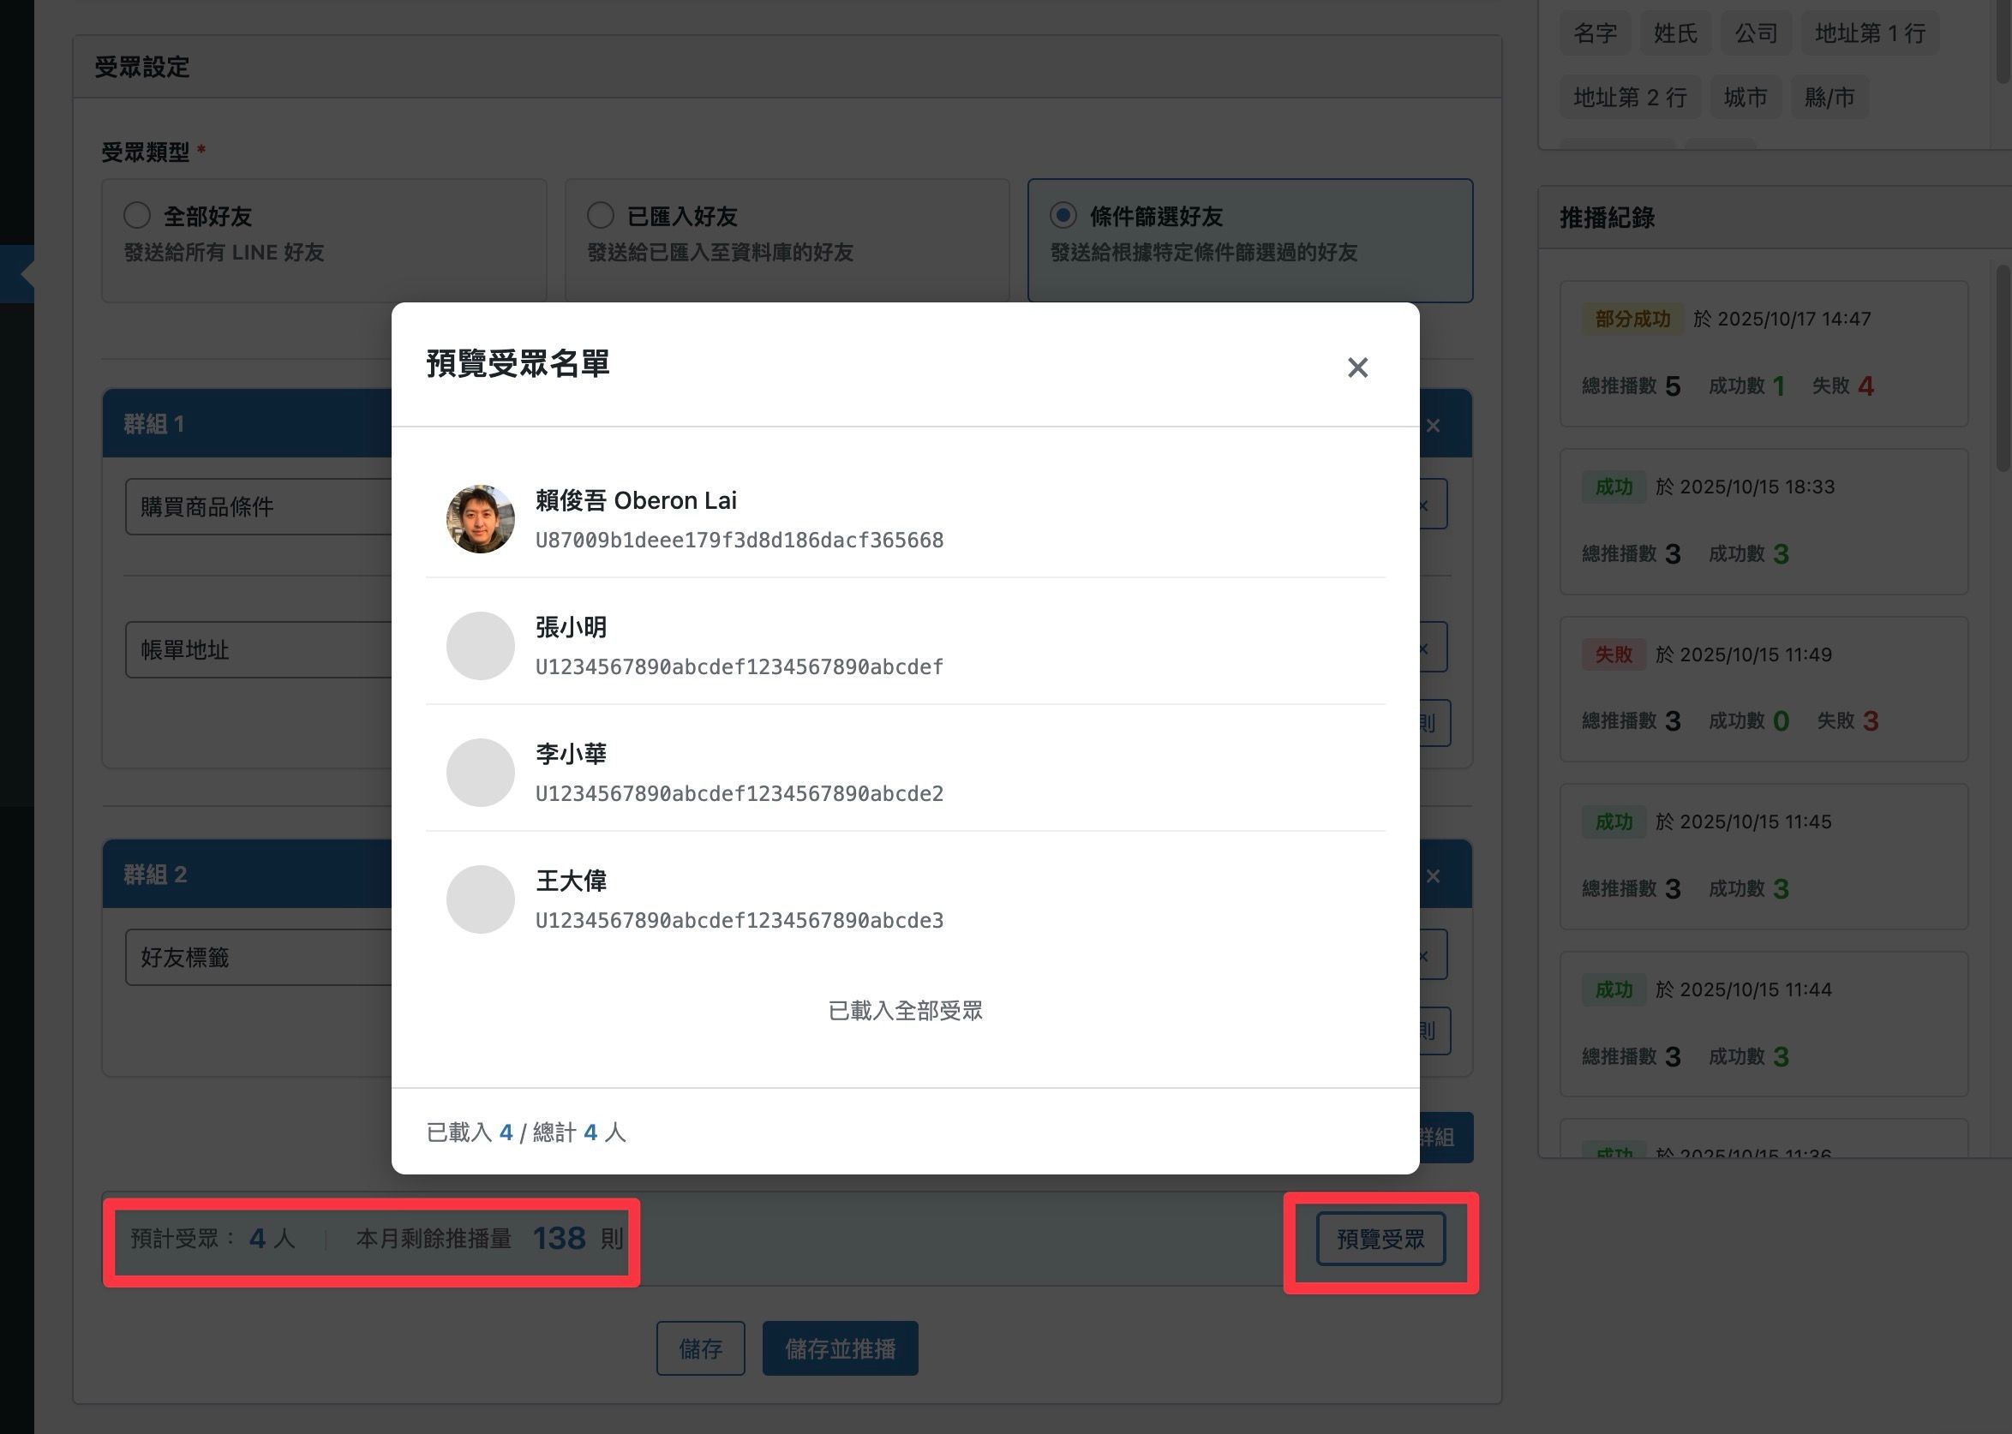The image size is (2012, 1434).
Task: Open the 帳單地址 dropdown
Action: click(x=258, y=650)
